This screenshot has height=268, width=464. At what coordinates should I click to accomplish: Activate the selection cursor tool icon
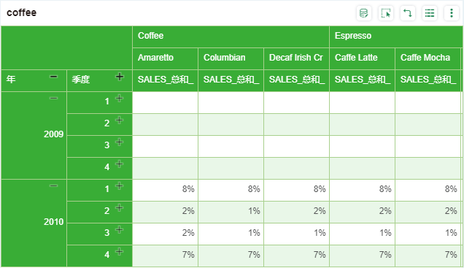pyautogui.click(x=386, y=13)
